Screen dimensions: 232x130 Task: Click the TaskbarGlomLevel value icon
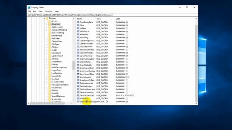[78, 89]
